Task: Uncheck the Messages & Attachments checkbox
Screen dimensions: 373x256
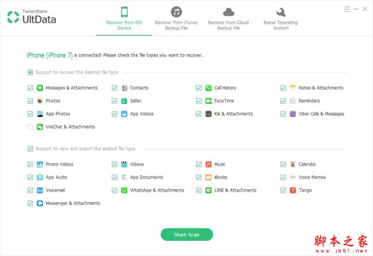Action: [x=30, y=88]
